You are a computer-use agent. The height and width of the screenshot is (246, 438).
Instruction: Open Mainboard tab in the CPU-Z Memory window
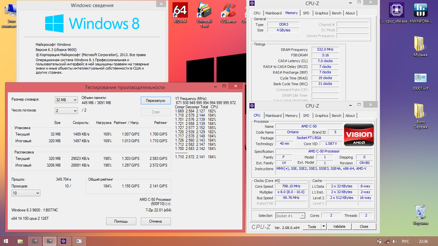coord(274,13)
